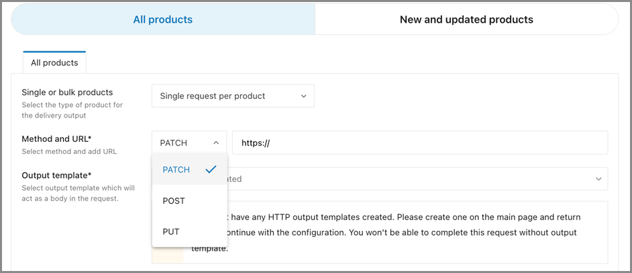
Task: Select PUT from the method list
Action: click(x=171, y=232)
